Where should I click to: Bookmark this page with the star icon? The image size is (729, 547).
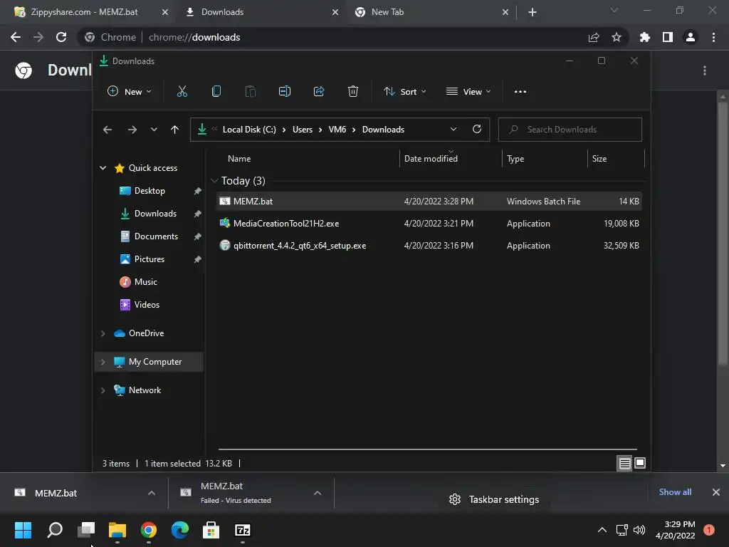(617, 37)
